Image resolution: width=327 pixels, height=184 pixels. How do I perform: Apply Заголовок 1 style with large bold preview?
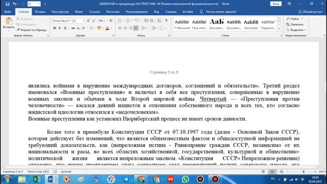click(217, 24)
